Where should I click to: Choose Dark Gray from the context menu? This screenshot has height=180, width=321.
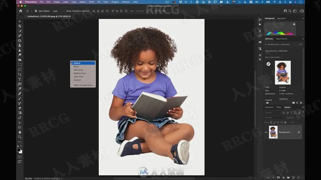[78, 70]
